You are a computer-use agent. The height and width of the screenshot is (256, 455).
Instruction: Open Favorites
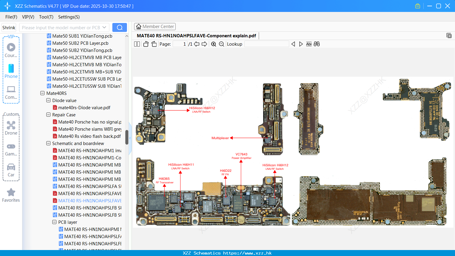[11, 195]
